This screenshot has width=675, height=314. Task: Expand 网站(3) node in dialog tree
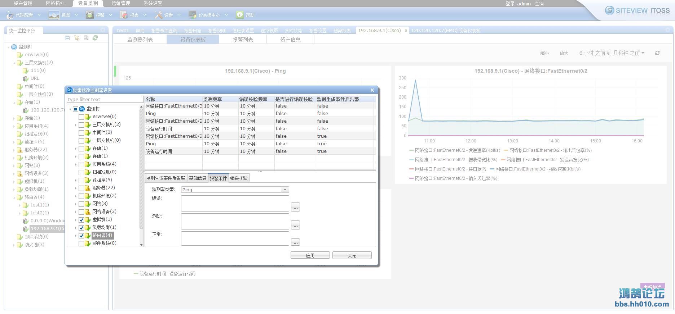coord(76,204)
